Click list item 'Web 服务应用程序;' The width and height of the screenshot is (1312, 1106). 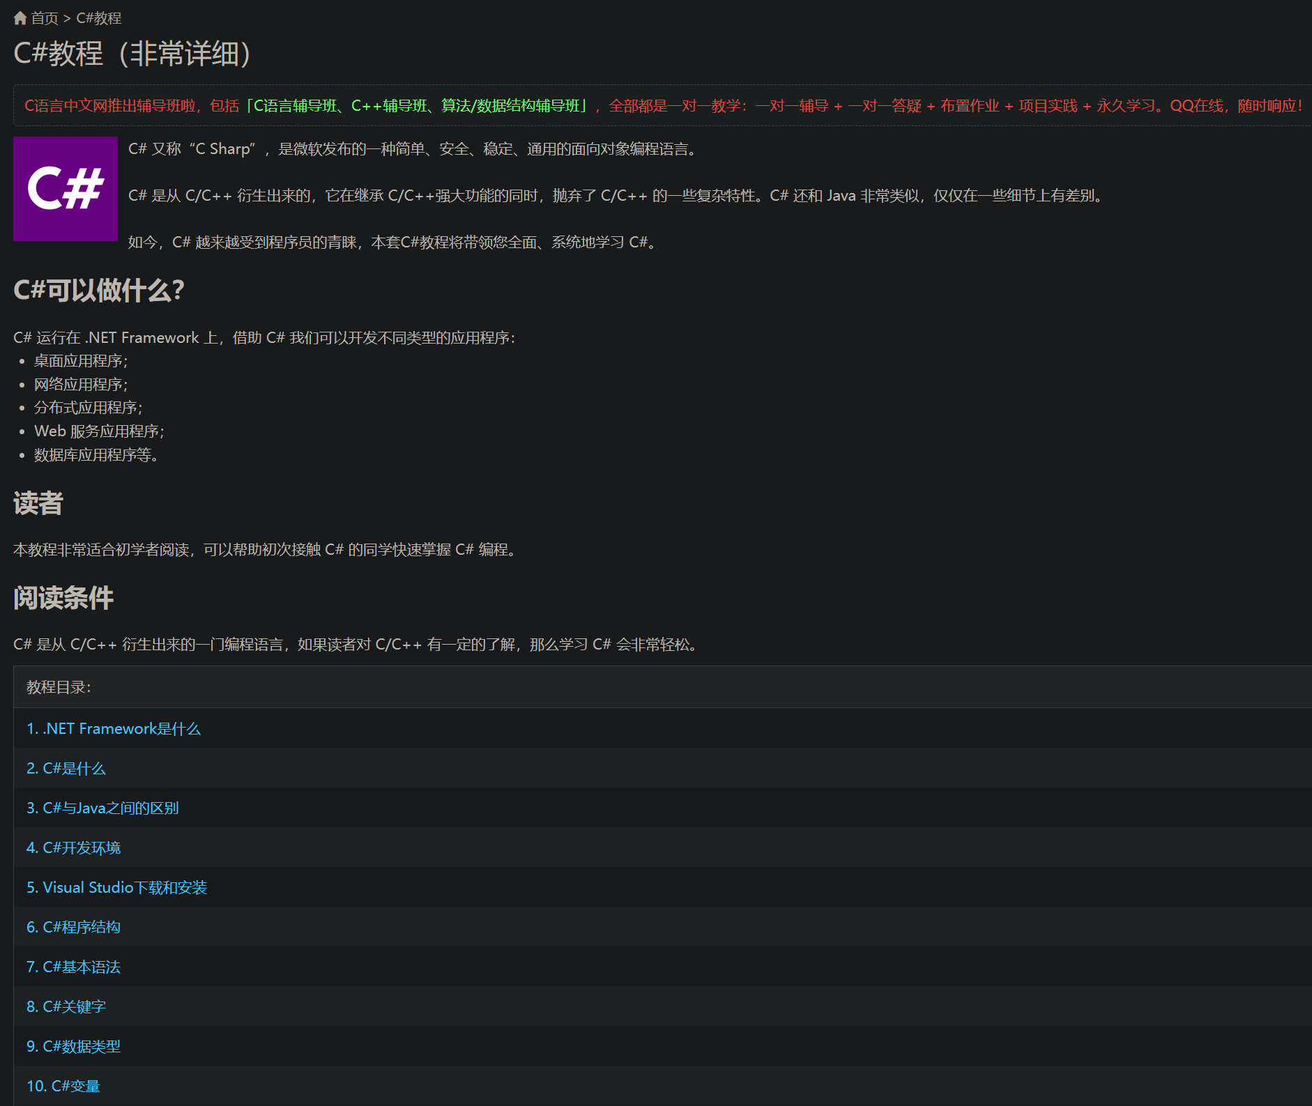(x=100, y=431)
